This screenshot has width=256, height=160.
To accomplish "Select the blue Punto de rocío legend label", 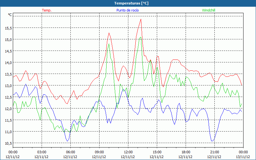I will tap(127, 10).
